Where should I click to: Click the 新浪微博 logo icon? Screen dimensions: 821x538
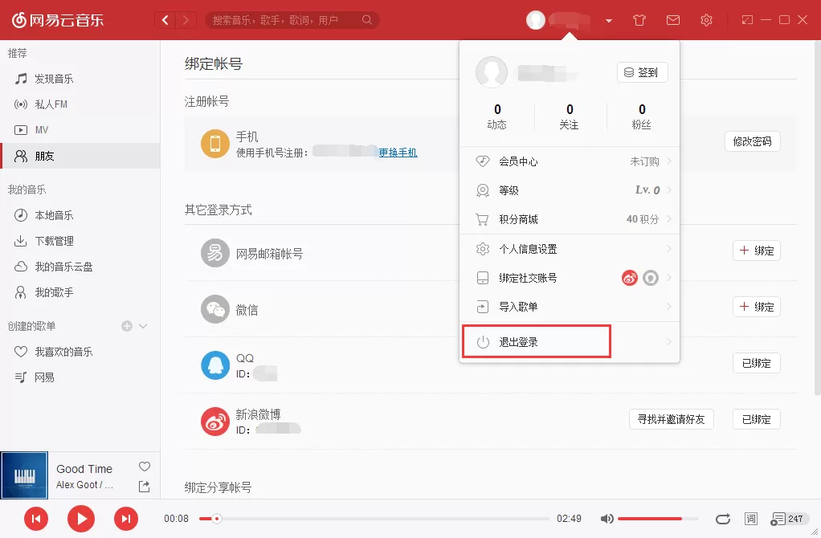pyautogui.click(x=215, y=422)
